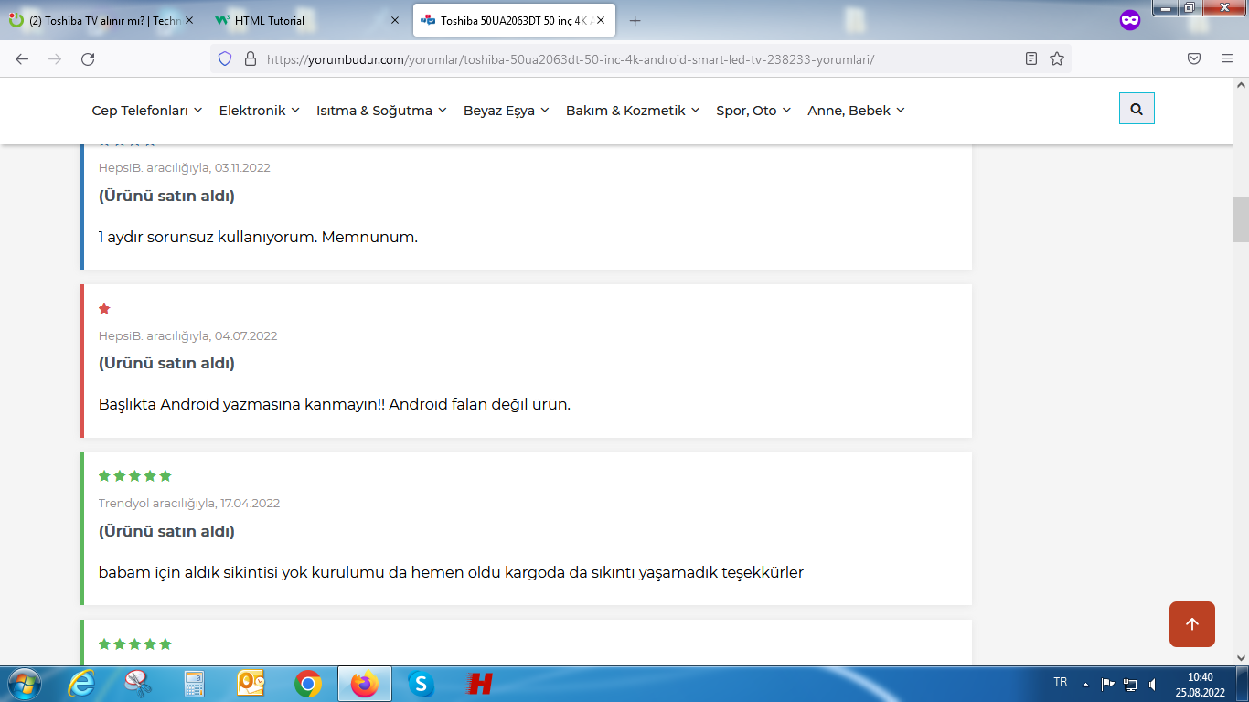This screenshot has height=702, width=1249.
Task: Open Skype from the taskbar
Action: click(421, 684)
